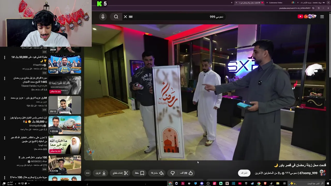This screenshot has width=331, height=186.
Task: Open options menu for 100 يوتيوبر video
Action: [4, 158]
